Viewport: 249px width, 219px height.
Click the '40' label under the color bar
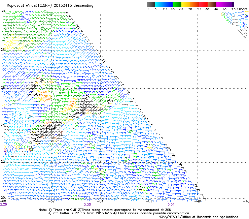(216, 9)
